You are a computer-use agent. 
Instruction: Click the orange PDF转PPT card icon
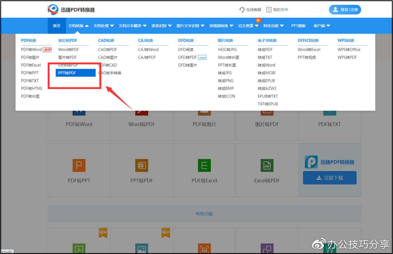pos(79,165)
